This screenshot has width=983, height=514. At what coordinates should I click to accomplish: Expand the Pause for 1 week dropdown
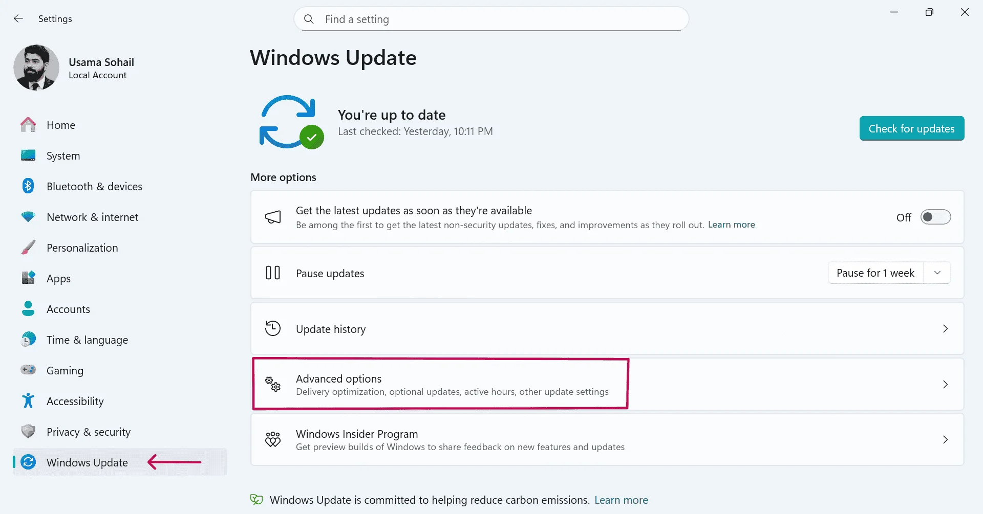pos(937,273)
